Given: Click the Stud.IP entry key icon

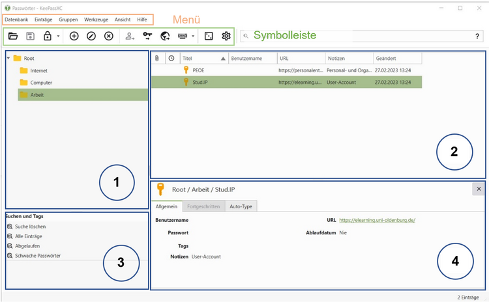Looking at the screenshot, I should coord(186,82).
